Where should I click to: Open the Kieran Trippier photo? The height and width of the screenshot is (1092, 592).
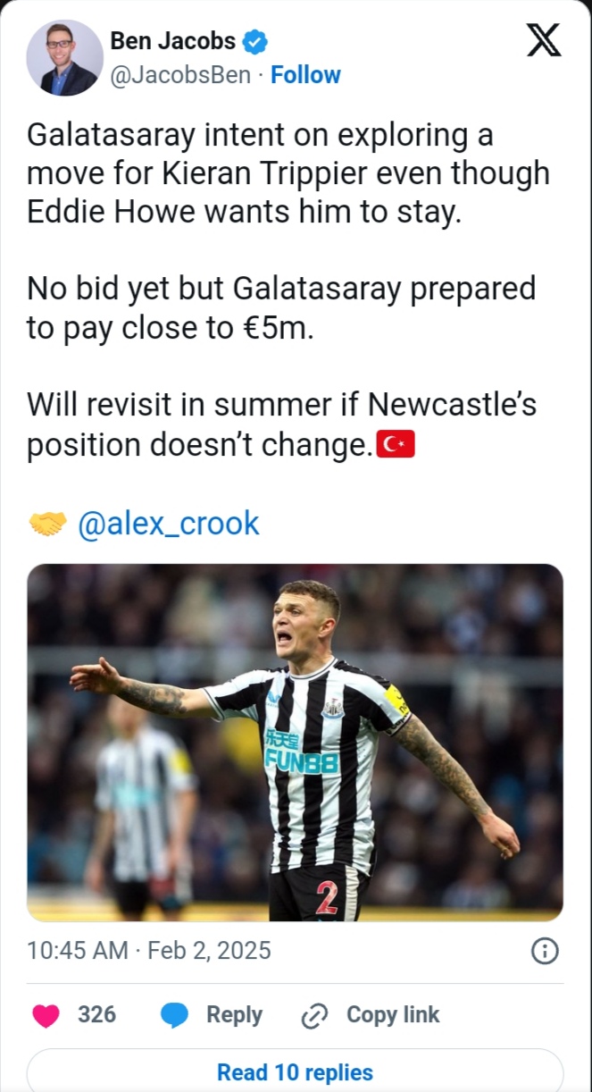(x=295, y=742)
